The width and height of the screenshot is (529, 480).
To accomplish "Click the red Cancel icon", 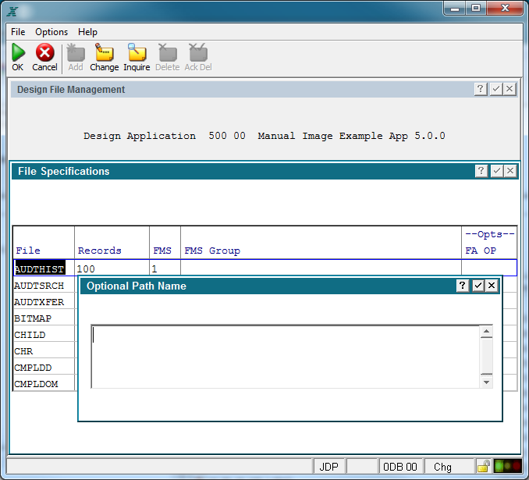I will [45, 52].
